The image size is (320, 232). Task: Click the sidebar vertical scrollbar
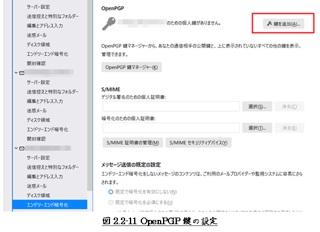[90, 95]
